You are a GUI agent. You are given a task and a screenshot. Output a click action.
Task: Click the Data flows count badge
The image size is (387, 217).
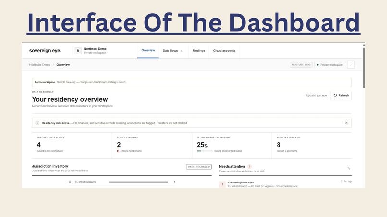tap(182, 51)
